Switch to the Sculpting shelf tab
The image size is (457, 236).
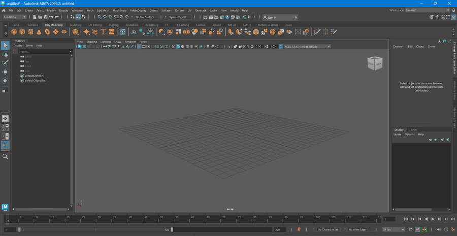75,25
